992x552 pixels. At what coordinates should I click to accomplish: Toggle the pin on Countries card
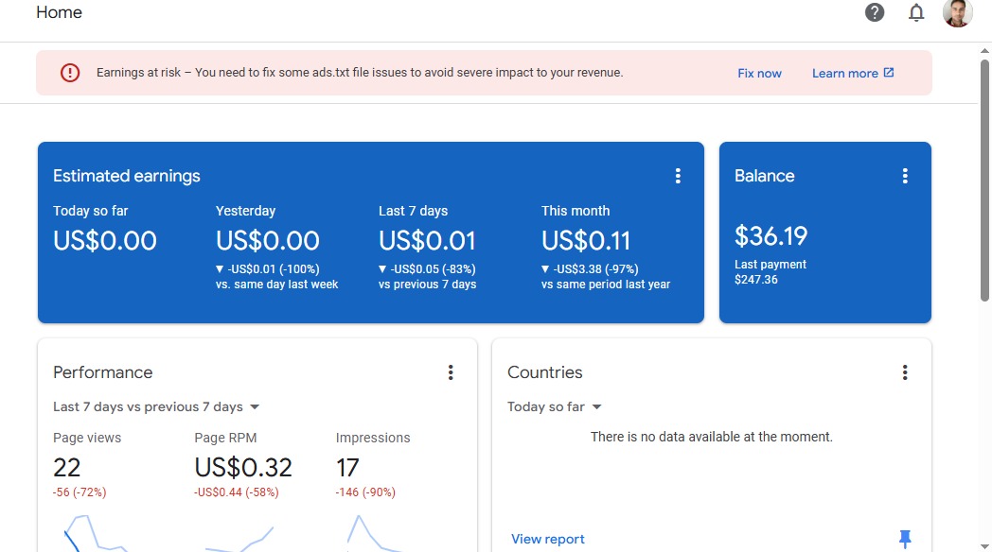(905, 539)
